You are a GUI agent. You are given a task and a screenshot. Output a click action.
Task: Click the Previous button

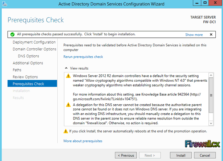[x=126, y=156]
